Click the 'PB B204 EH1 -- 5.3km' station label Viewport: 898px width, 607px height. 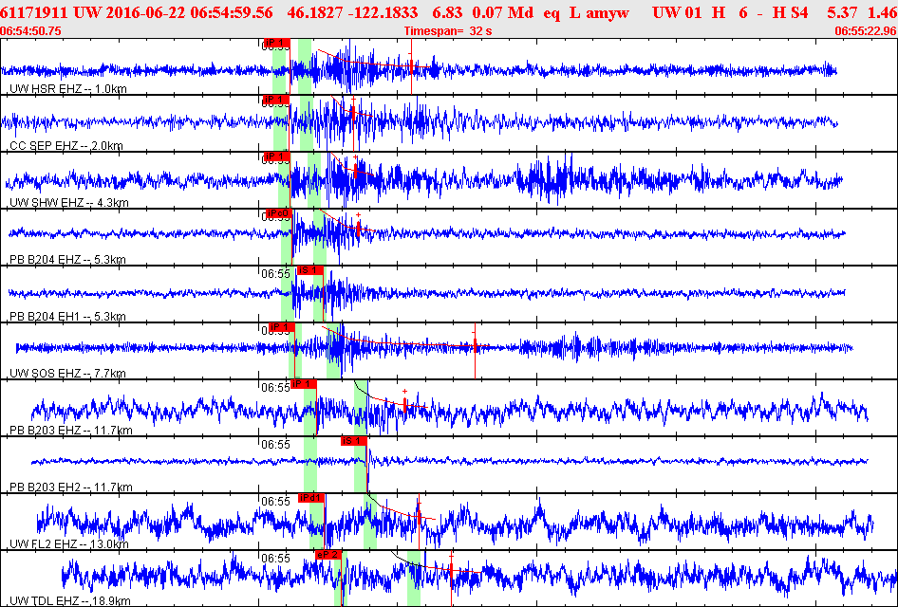click(67, 317)
